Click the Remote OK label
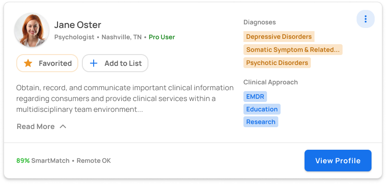 pos(94,161)
